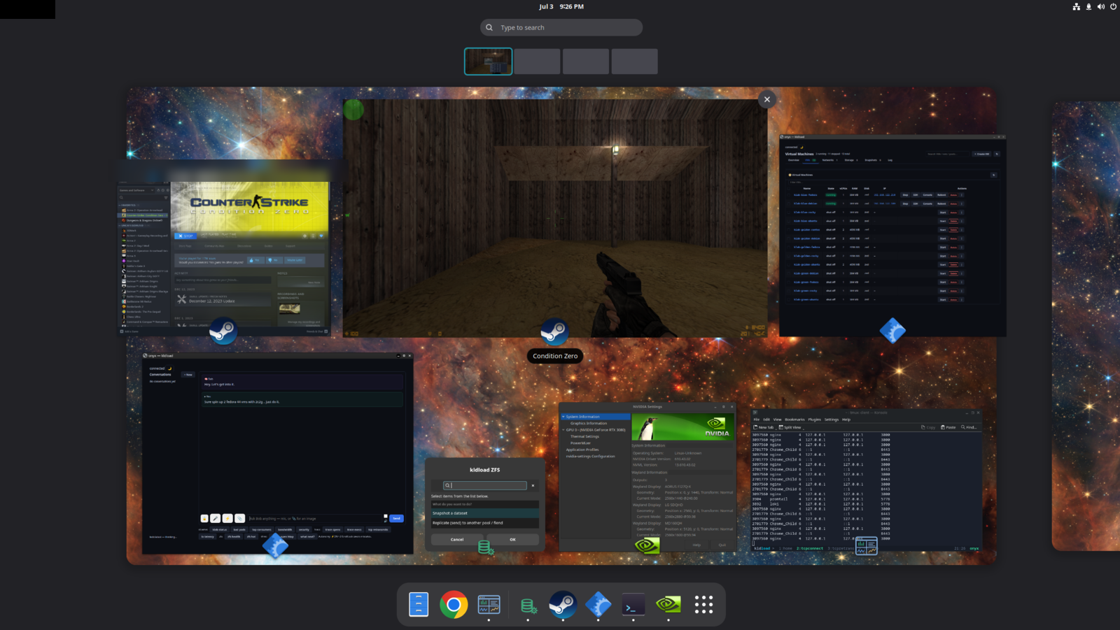
Task: Open the File menu in Konsole
Action: (x=757, y=420)
